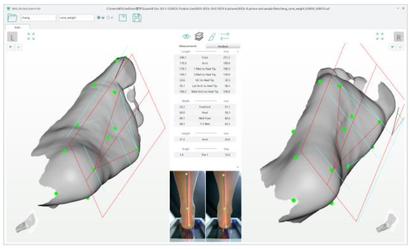Viewport: 410px width, 249px height.
Task: Switch to the Analysis tab
Action: point(223,46)
